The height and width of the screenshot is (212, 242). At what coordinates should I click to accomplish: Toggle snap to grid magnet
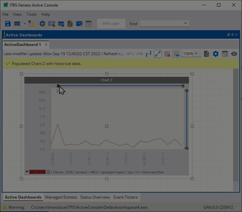(x=167, y=54)
